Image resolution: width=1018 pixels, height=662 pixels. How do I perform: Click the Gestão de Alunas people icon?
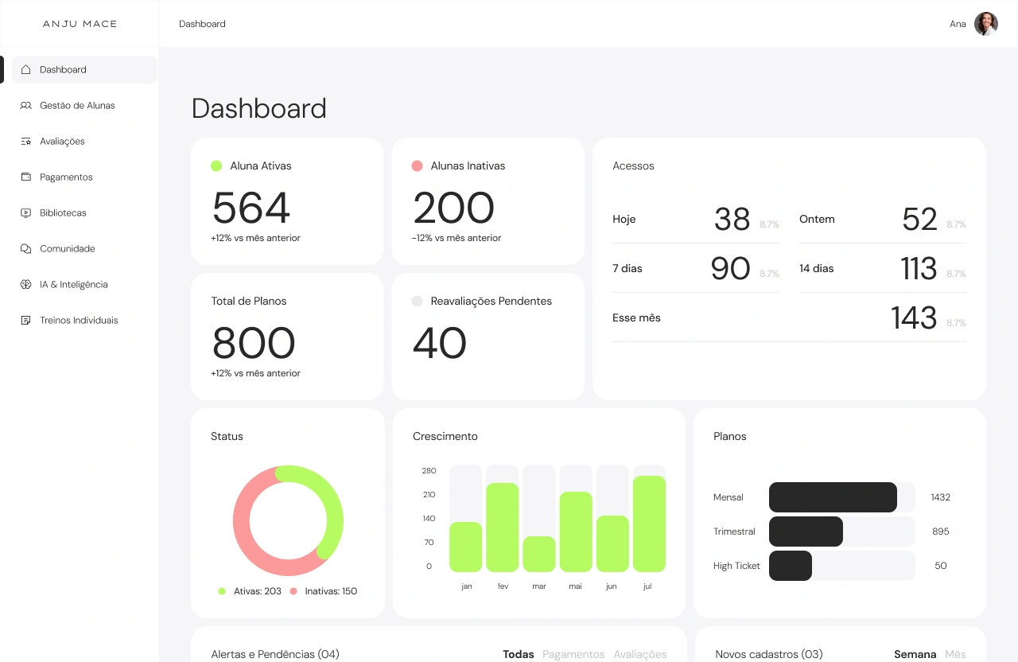coord(25,106)
